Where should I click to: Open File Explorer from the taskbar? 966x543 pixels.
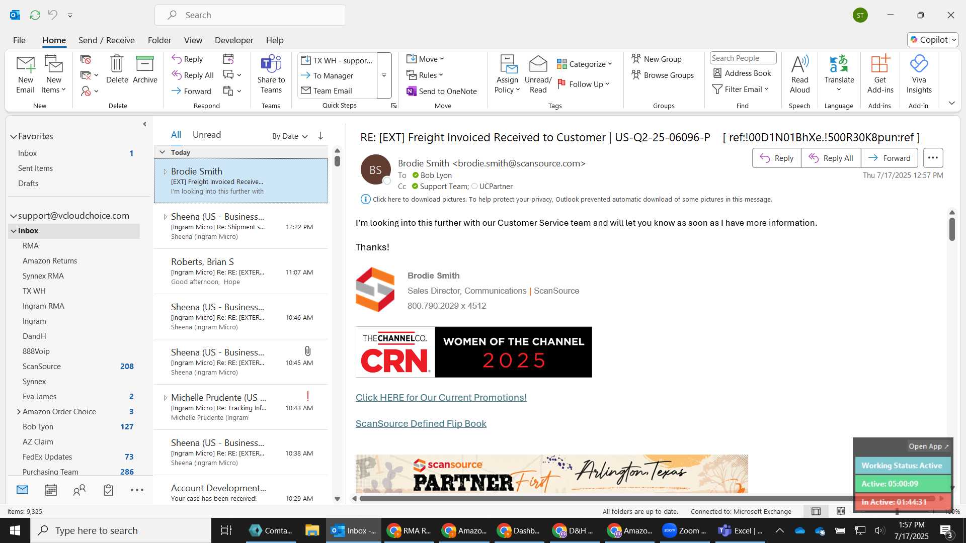coord(312,530)
